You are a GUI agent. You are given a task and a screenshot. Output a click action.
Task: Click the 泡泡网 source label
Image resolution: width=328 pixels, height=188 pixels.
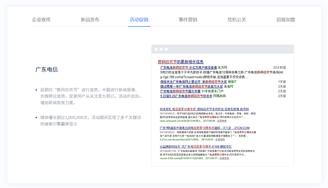click(x=228, y=87)
